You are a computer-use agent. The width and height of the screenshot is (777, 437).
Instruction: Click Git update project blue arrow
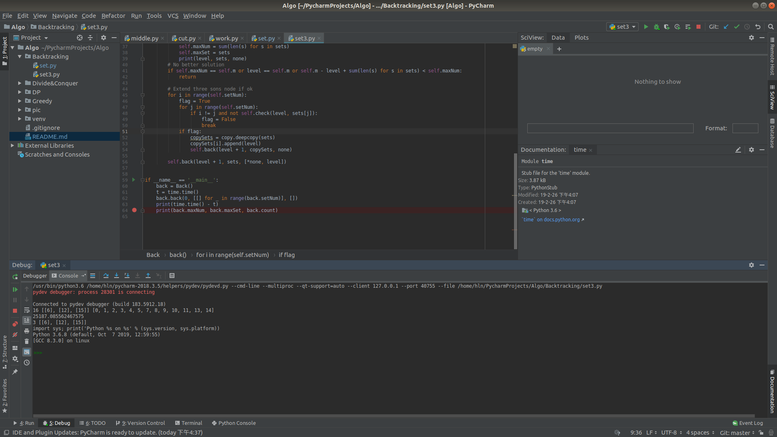click(x=726, y=27)
